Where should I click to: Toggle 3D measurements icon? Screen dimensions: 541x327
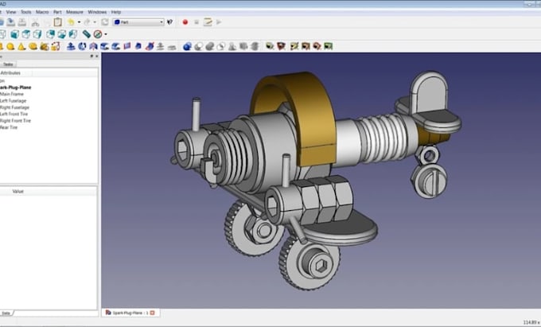317,46
